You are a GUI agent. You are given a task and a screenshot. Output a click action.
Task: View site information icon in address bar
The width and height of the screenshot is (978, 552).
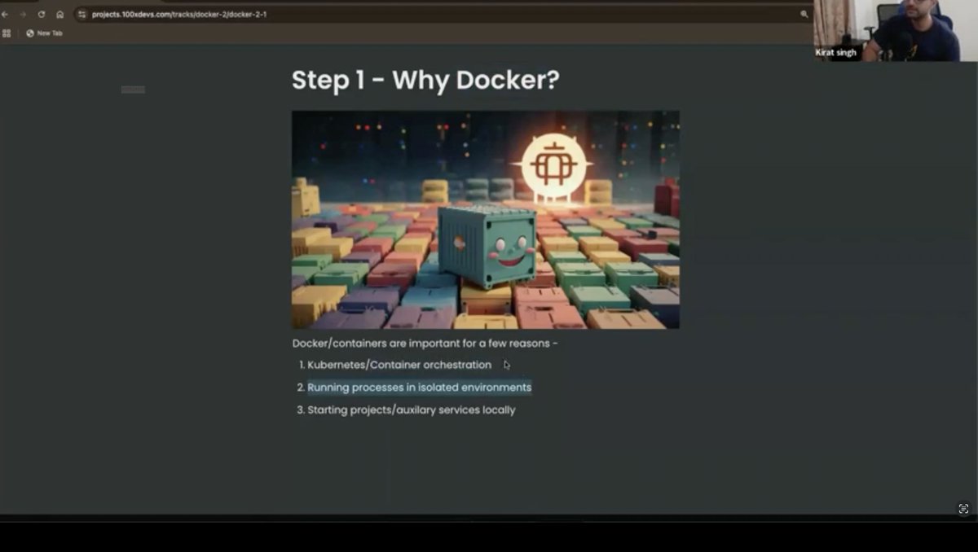pyautogui.click(x=81, y=14)
